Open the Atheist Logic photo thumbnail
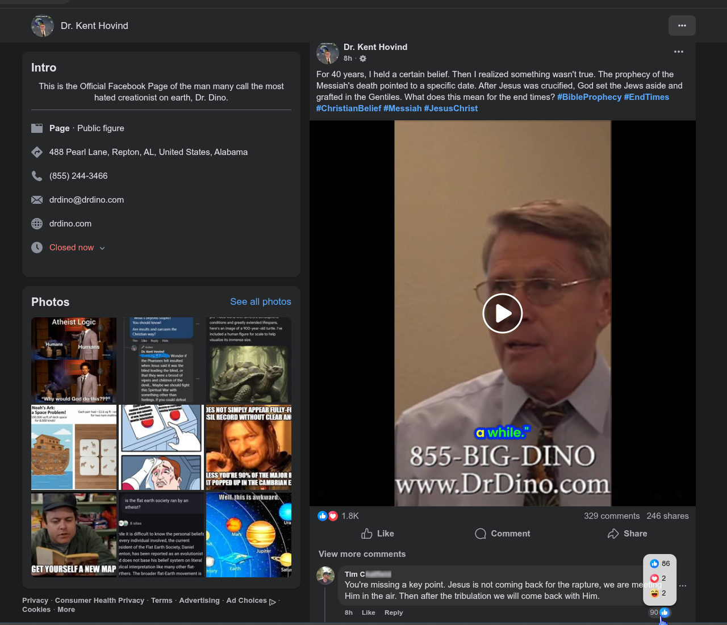Screen dimensions: 727x625 pos(74,360)
